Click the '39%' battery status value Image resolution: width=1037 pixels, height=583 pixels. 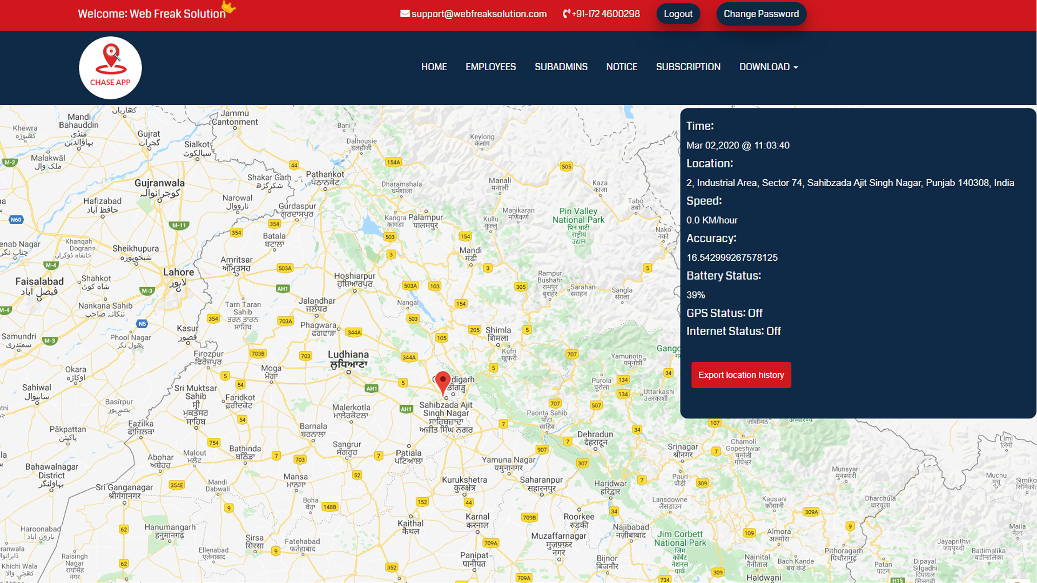[696, 295]
